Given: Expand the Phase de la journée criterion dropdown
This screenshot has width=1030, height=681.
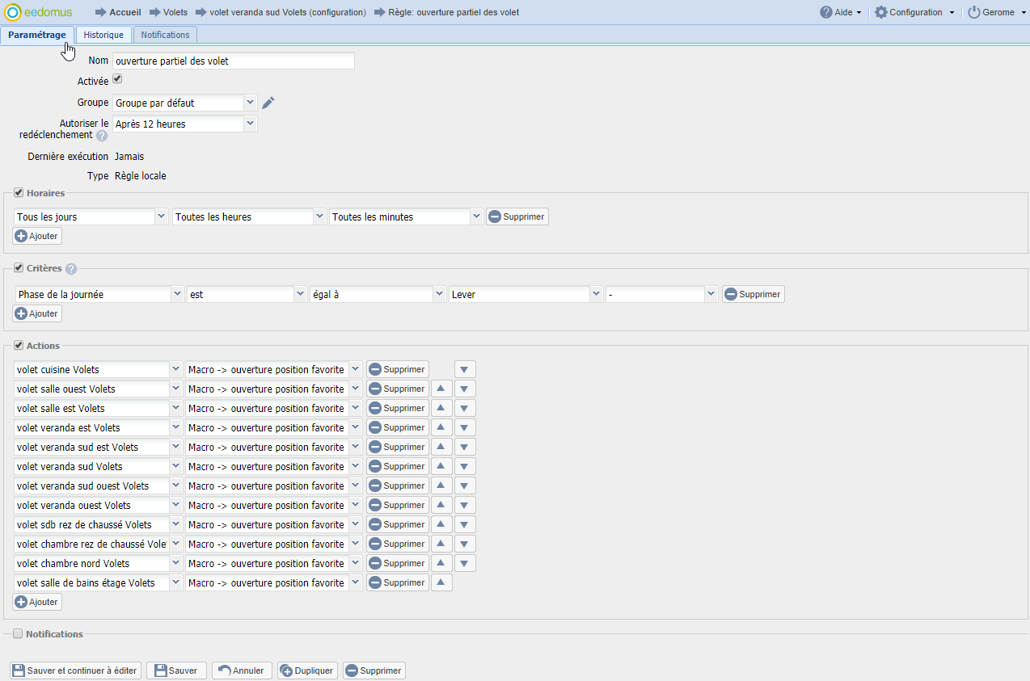Looking at the screenshot, I should 177,295.
